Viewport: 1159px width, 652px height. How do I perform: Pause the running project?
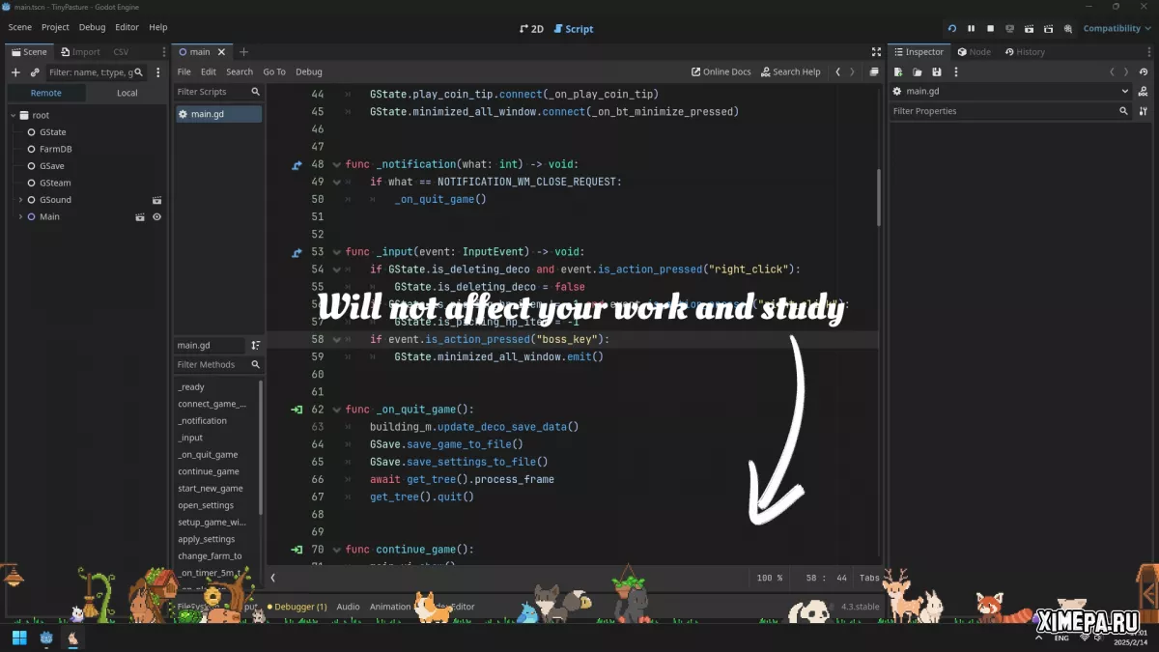click(x=971, y=28)
